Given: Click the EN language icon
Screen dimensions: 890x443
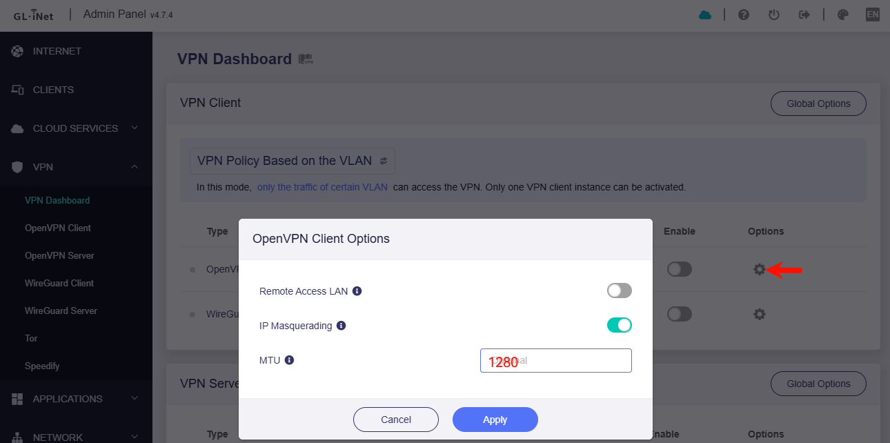Looking at the screenshot, I should [x=873, y=14].
